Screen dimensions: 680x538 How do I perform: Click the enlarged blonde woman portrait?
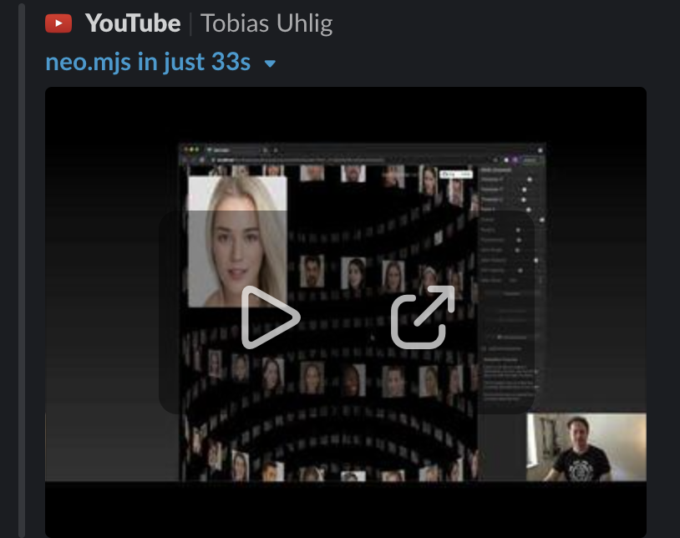237,241
